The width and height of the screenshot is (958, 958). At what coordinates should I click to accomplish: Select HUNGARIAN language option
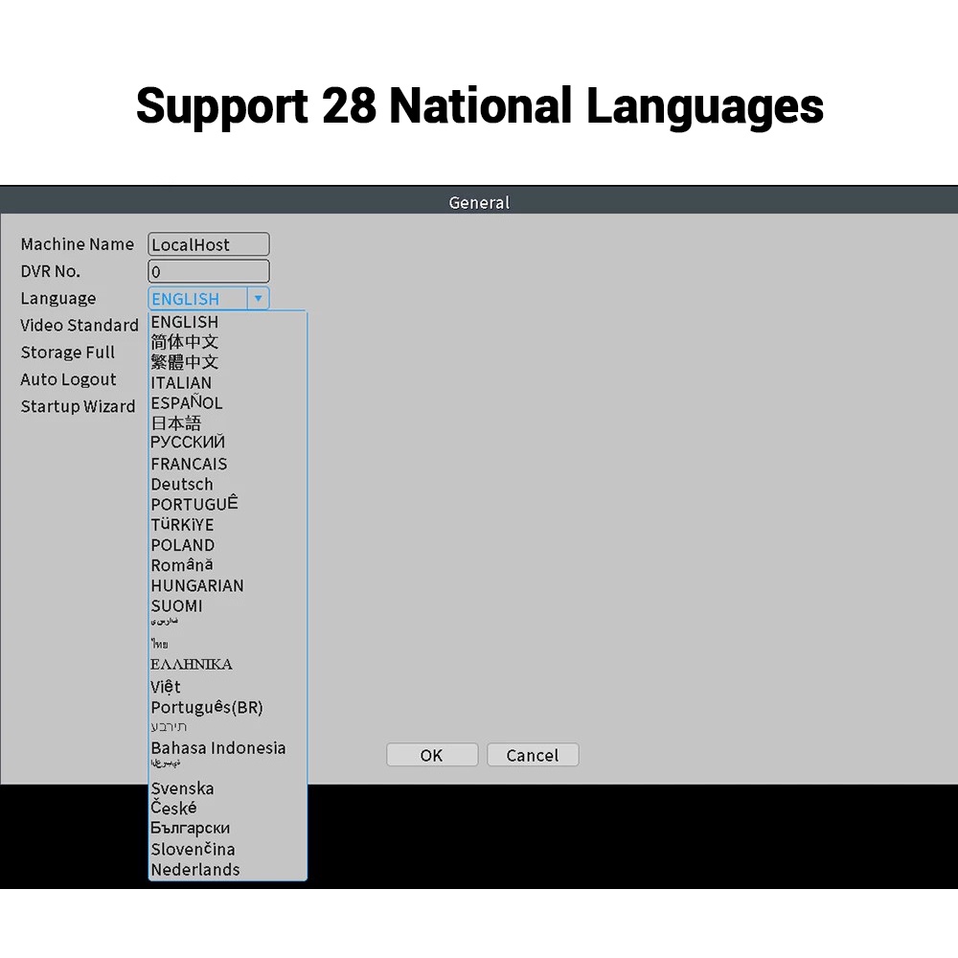[197, 585]
